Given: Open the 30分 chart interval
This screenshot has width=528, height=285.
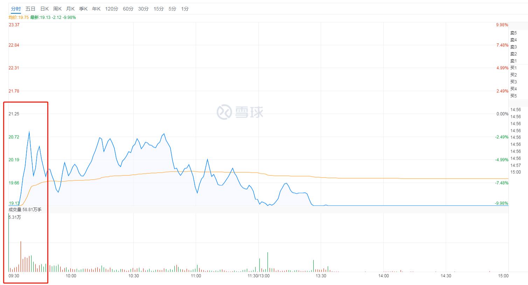Looking at the screenshot, I should point(143,9).
